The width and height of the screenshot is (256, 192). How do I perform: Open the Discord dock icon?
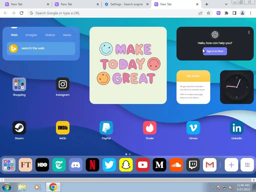pos(76,165)
